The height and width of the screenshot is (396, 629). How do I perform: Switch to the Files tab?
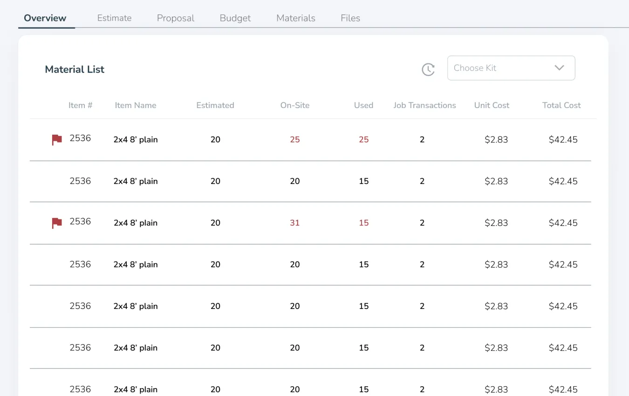(350, 18)
